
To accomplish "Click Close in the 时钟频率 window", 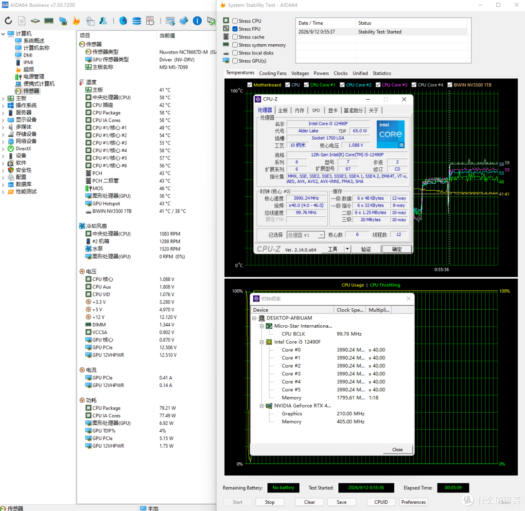I will [x=398, y=449].
